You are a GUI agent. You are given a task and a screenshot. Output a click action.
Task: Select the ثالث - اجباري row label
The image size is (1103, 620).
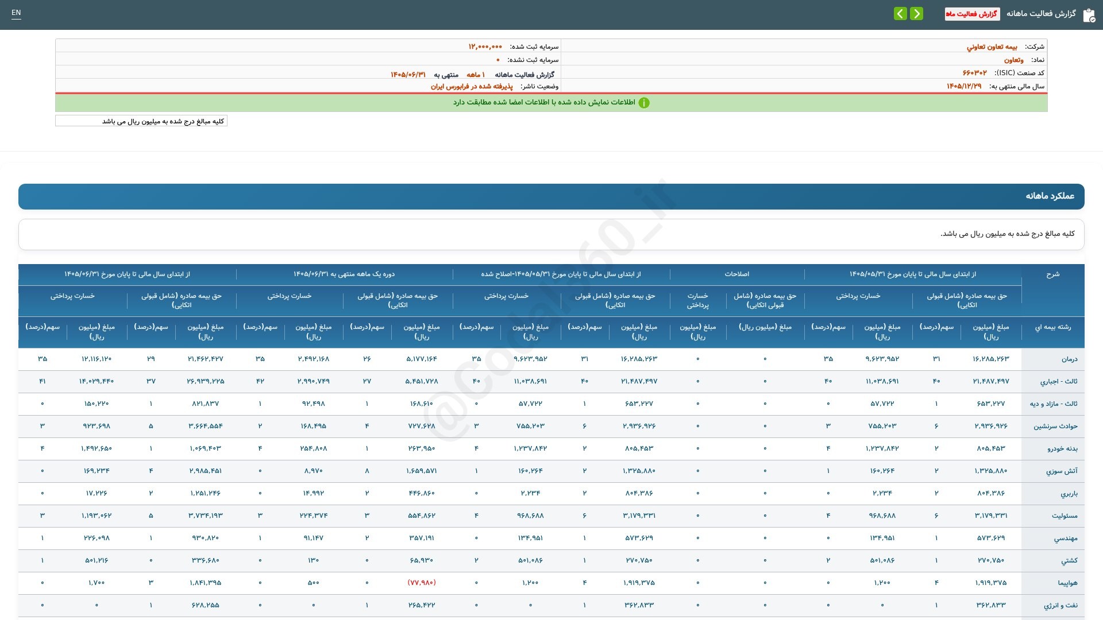(1059, 382)
